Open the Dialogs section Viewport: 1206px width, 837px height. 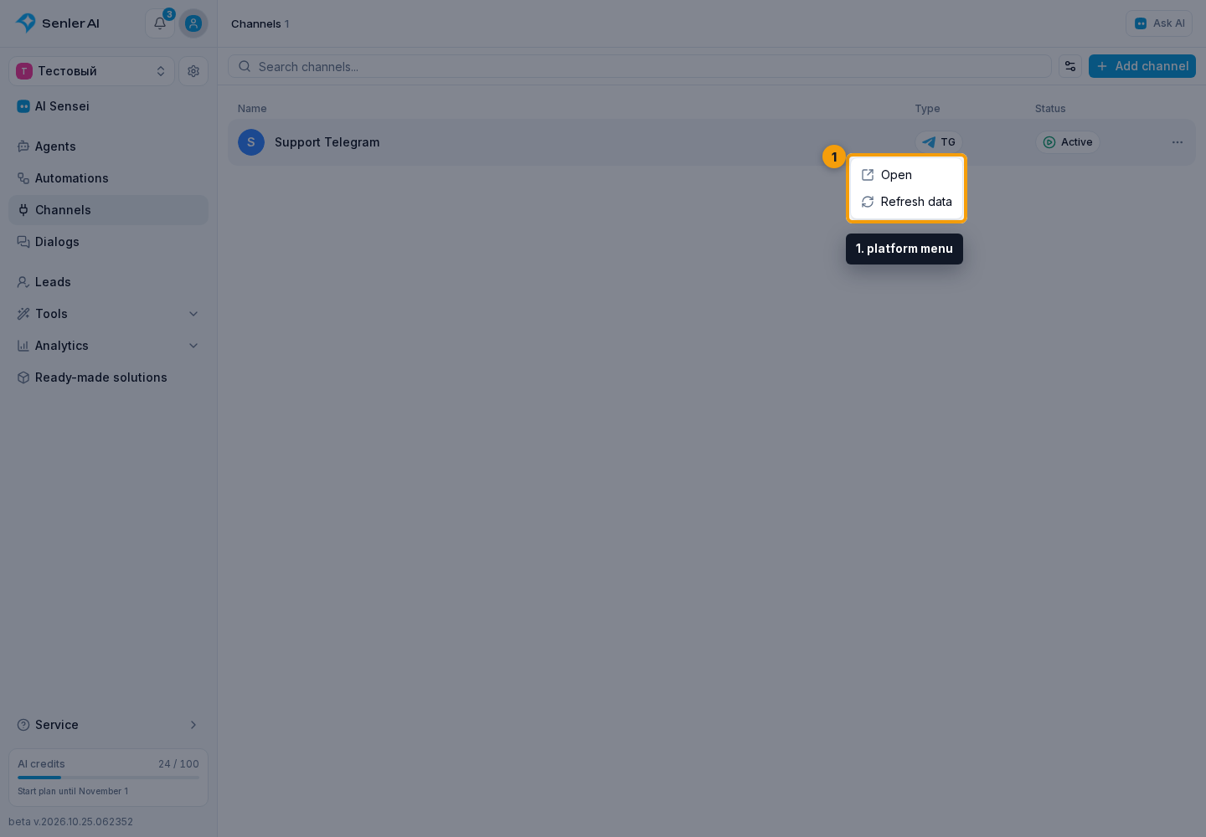[x=109, y=242]
